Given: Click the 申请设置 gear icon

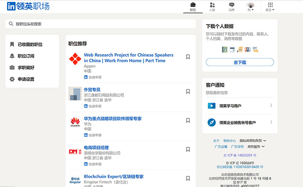Looking at the screenshot, I should click(x=12, y=79).
